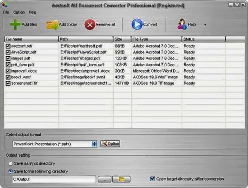This screenshot has width=248, height=188.
Task: Select Save as input directory radio button
Action: [11, 163]
